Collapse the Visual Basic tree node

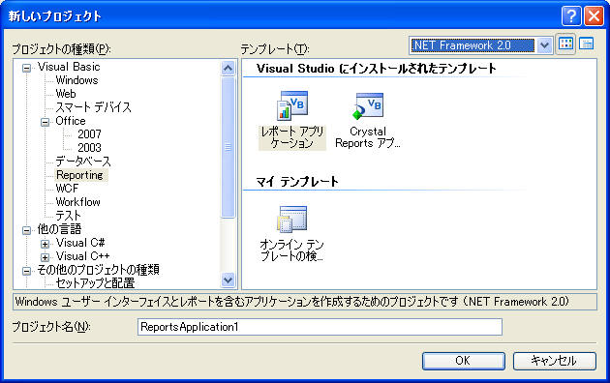coord(26,69)
